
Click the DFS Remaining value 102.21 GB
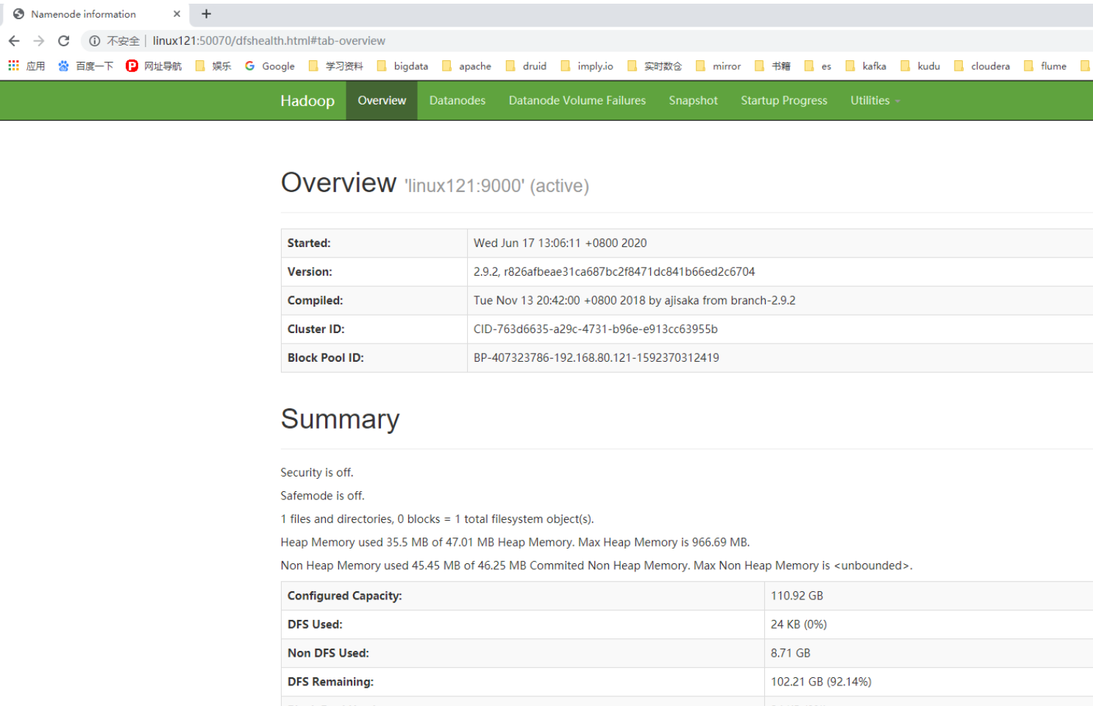point(821,682)
